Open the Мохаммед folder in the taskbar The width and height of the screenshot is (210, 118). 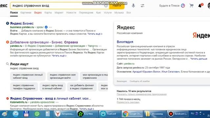coord(155,114)
